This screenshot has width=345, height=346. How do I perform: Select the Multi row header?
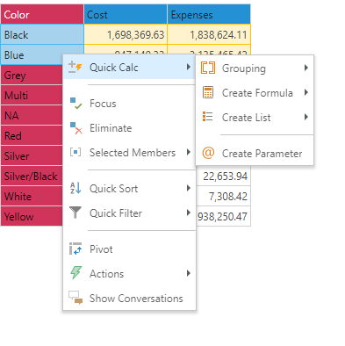[32, 96]
